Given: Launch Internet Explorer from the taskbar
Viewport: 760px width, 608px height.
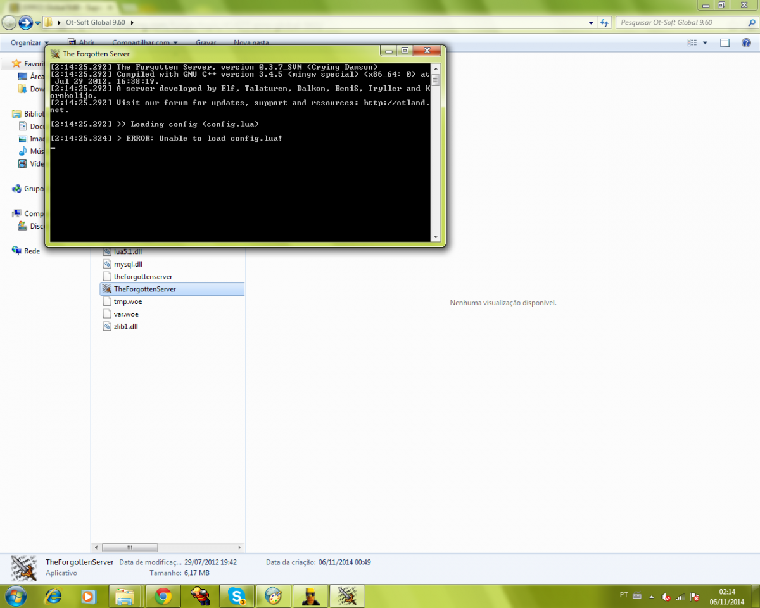Looking at the screenshot, I should click(53, 596).
